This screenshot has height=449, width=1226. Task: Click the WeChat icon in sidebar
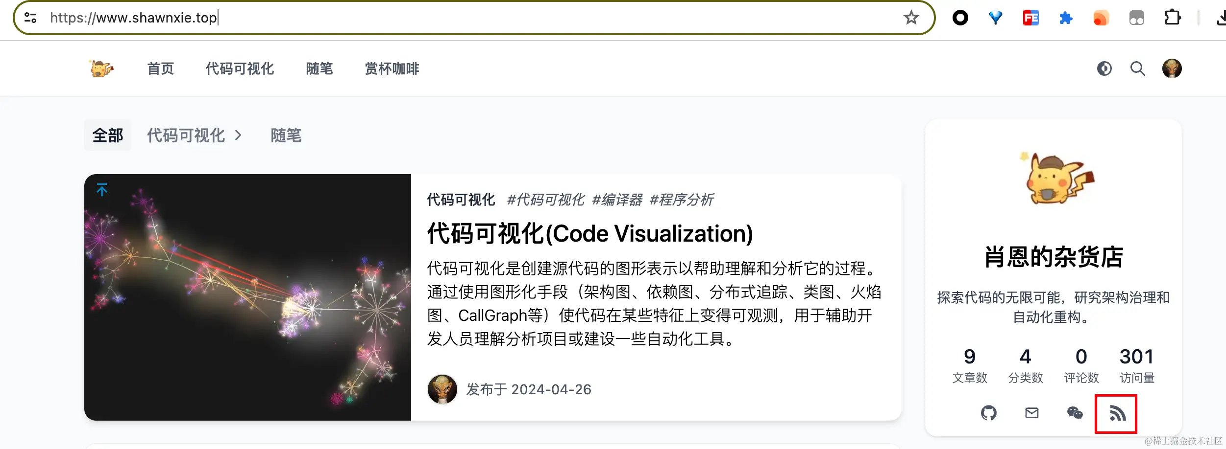coord(1075,413)
